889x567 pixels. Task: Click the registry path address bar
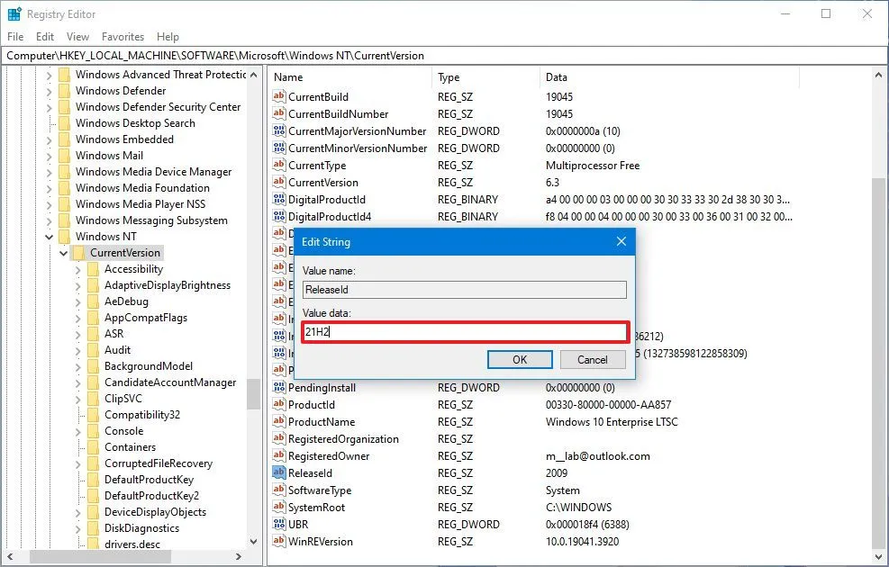pyautogui.click(x=360, y=55)
